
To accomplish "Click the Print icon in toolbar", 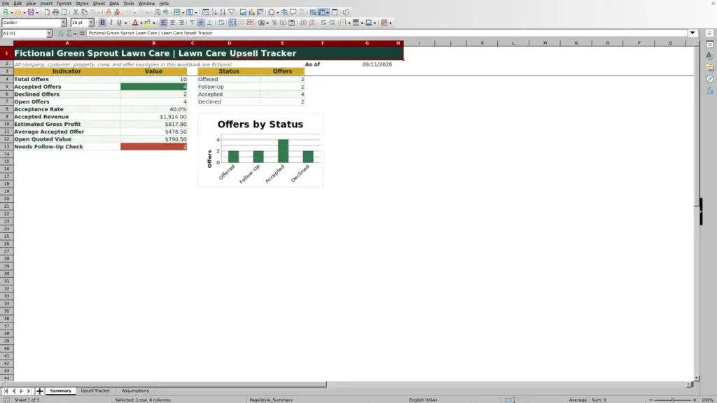I will [55, 13].
